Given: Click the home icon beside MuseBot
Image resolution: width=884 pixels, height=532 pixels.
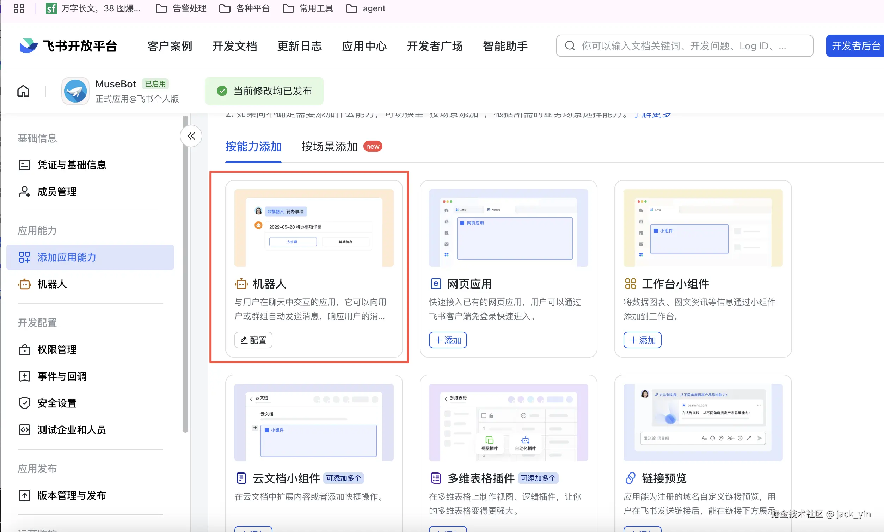Looking at the screenshot, I should [x=23, y=91].
